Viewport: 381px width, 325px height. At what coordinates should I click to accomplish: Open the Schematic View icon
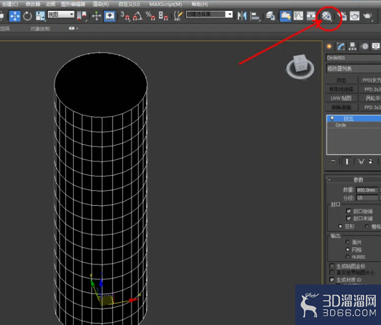(311, 16)
